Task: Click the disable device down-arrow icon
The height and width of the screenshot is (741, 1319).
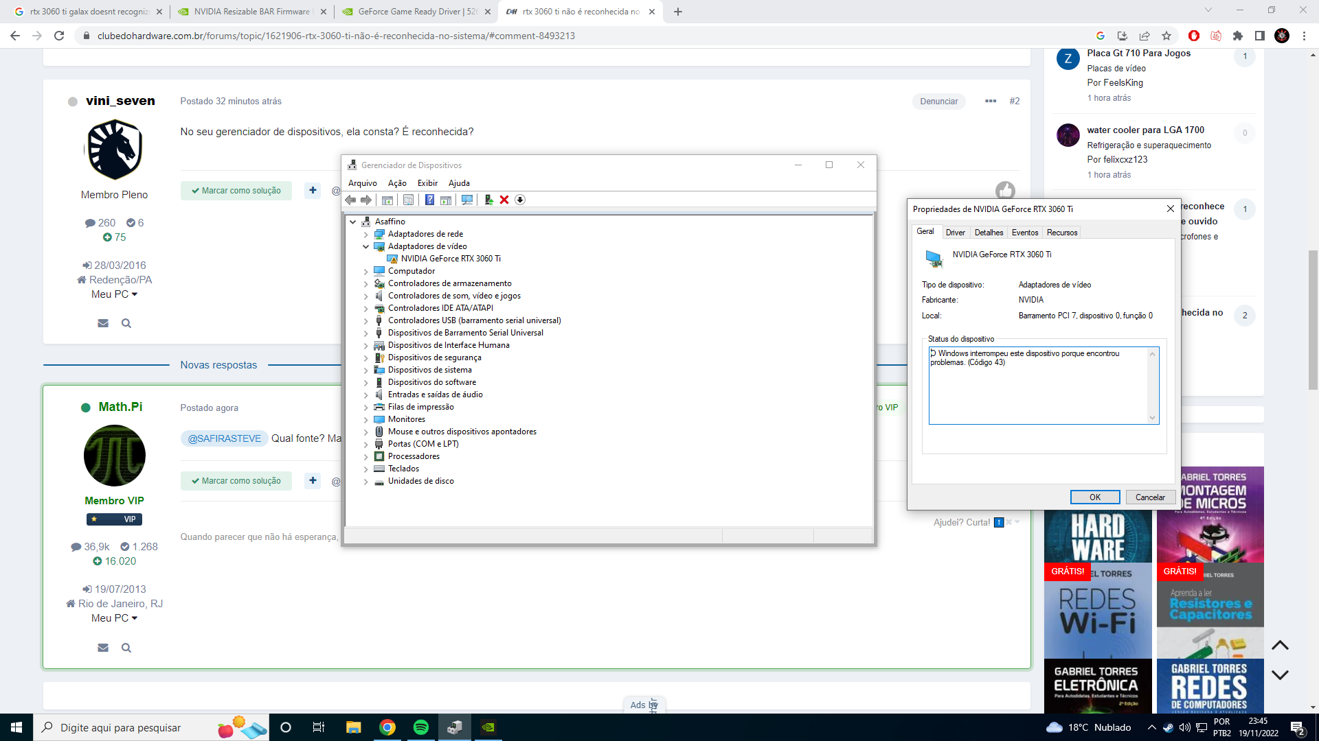Action: (x=520, y=200)
